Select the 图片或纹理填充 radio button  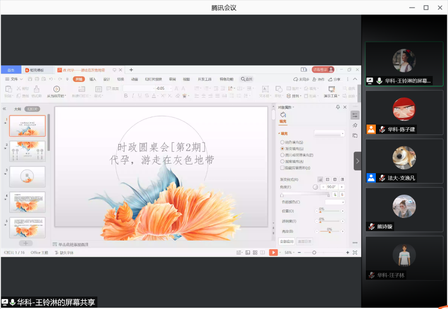282,155
